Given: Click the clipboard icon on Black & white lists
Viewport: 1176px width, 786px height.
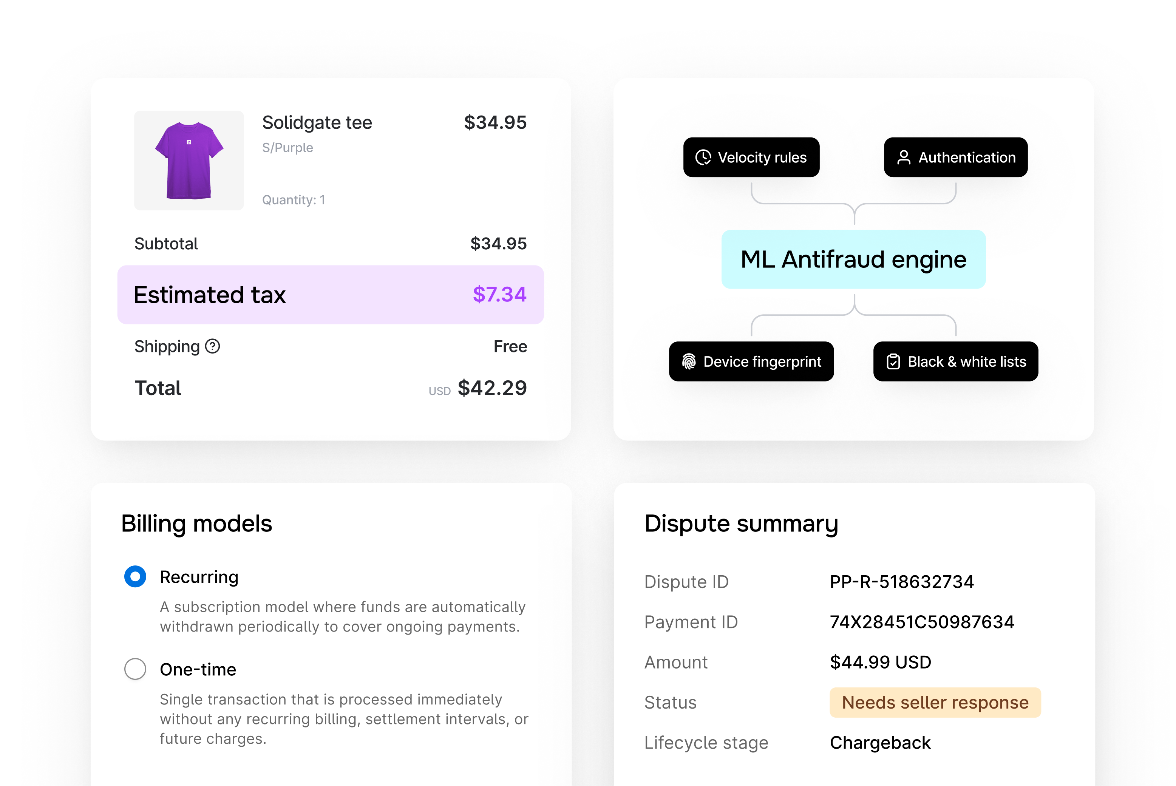Looking at the screenshot, I should (893, 361).
